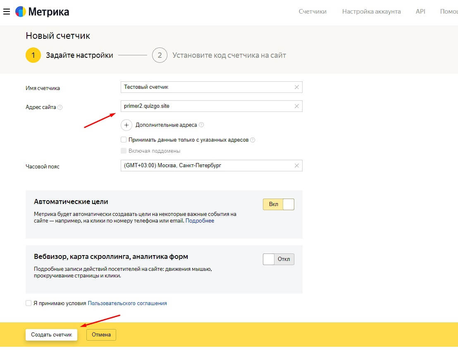Click the plus icon to add Дополнительные адреса

point(126,125)
